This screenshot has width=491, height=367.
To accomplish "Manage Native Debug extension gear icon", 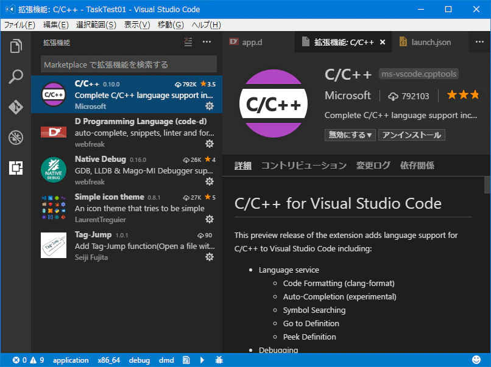I will coord(210,181).
